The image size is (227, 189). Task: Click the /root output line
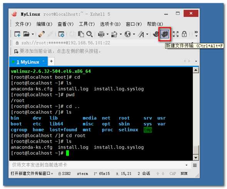click(18, 100)
